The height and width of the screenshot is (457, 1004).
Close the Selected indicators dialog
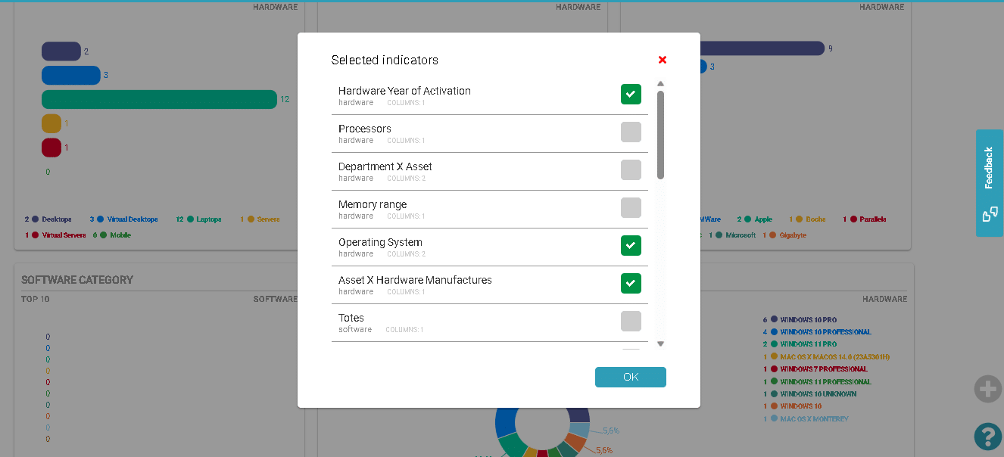663,60
